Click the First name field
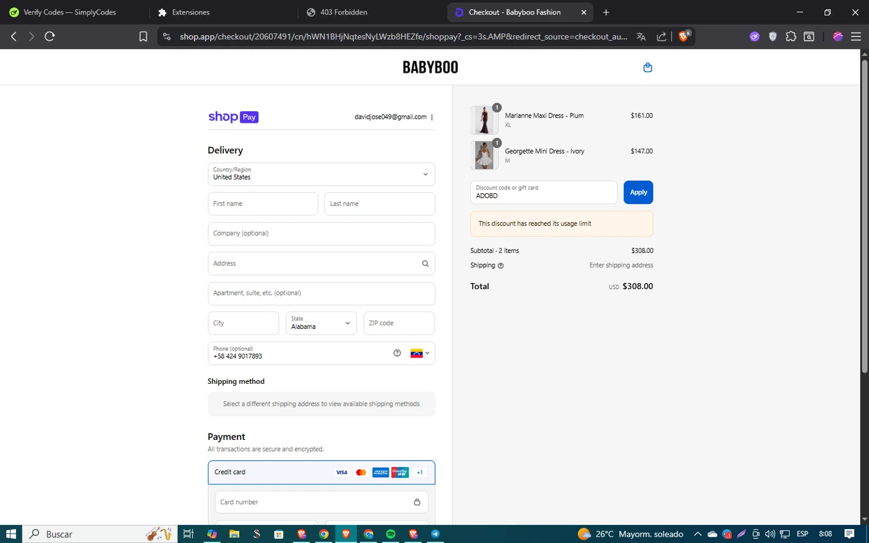Viewport: 869px width, 543px height. 263,204
